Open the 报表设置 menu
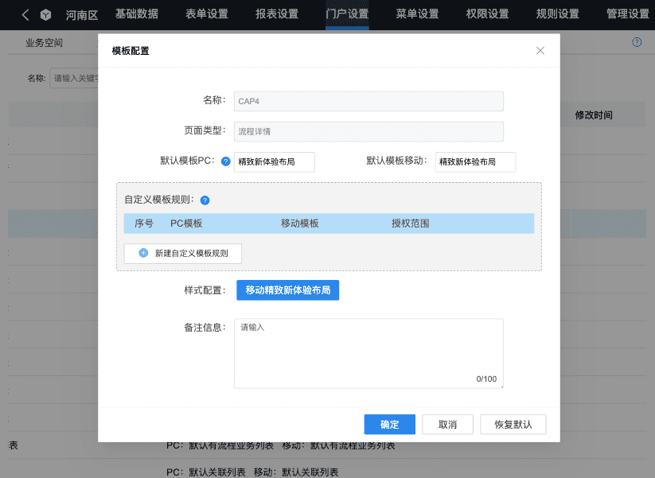 (x=277, y=14)
